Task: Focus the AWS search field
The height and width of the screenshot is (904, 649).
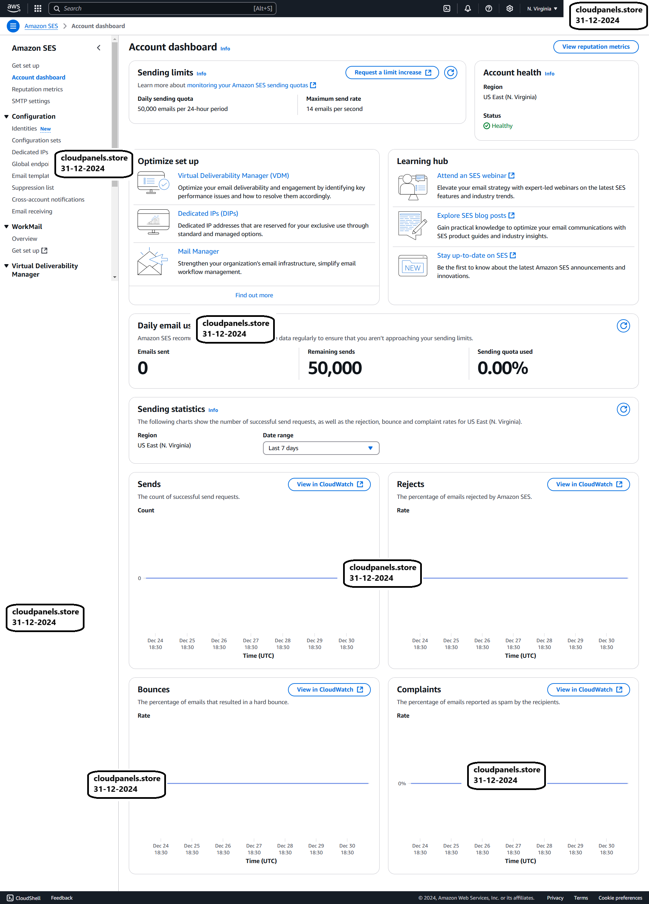Action: click(162, 8)
